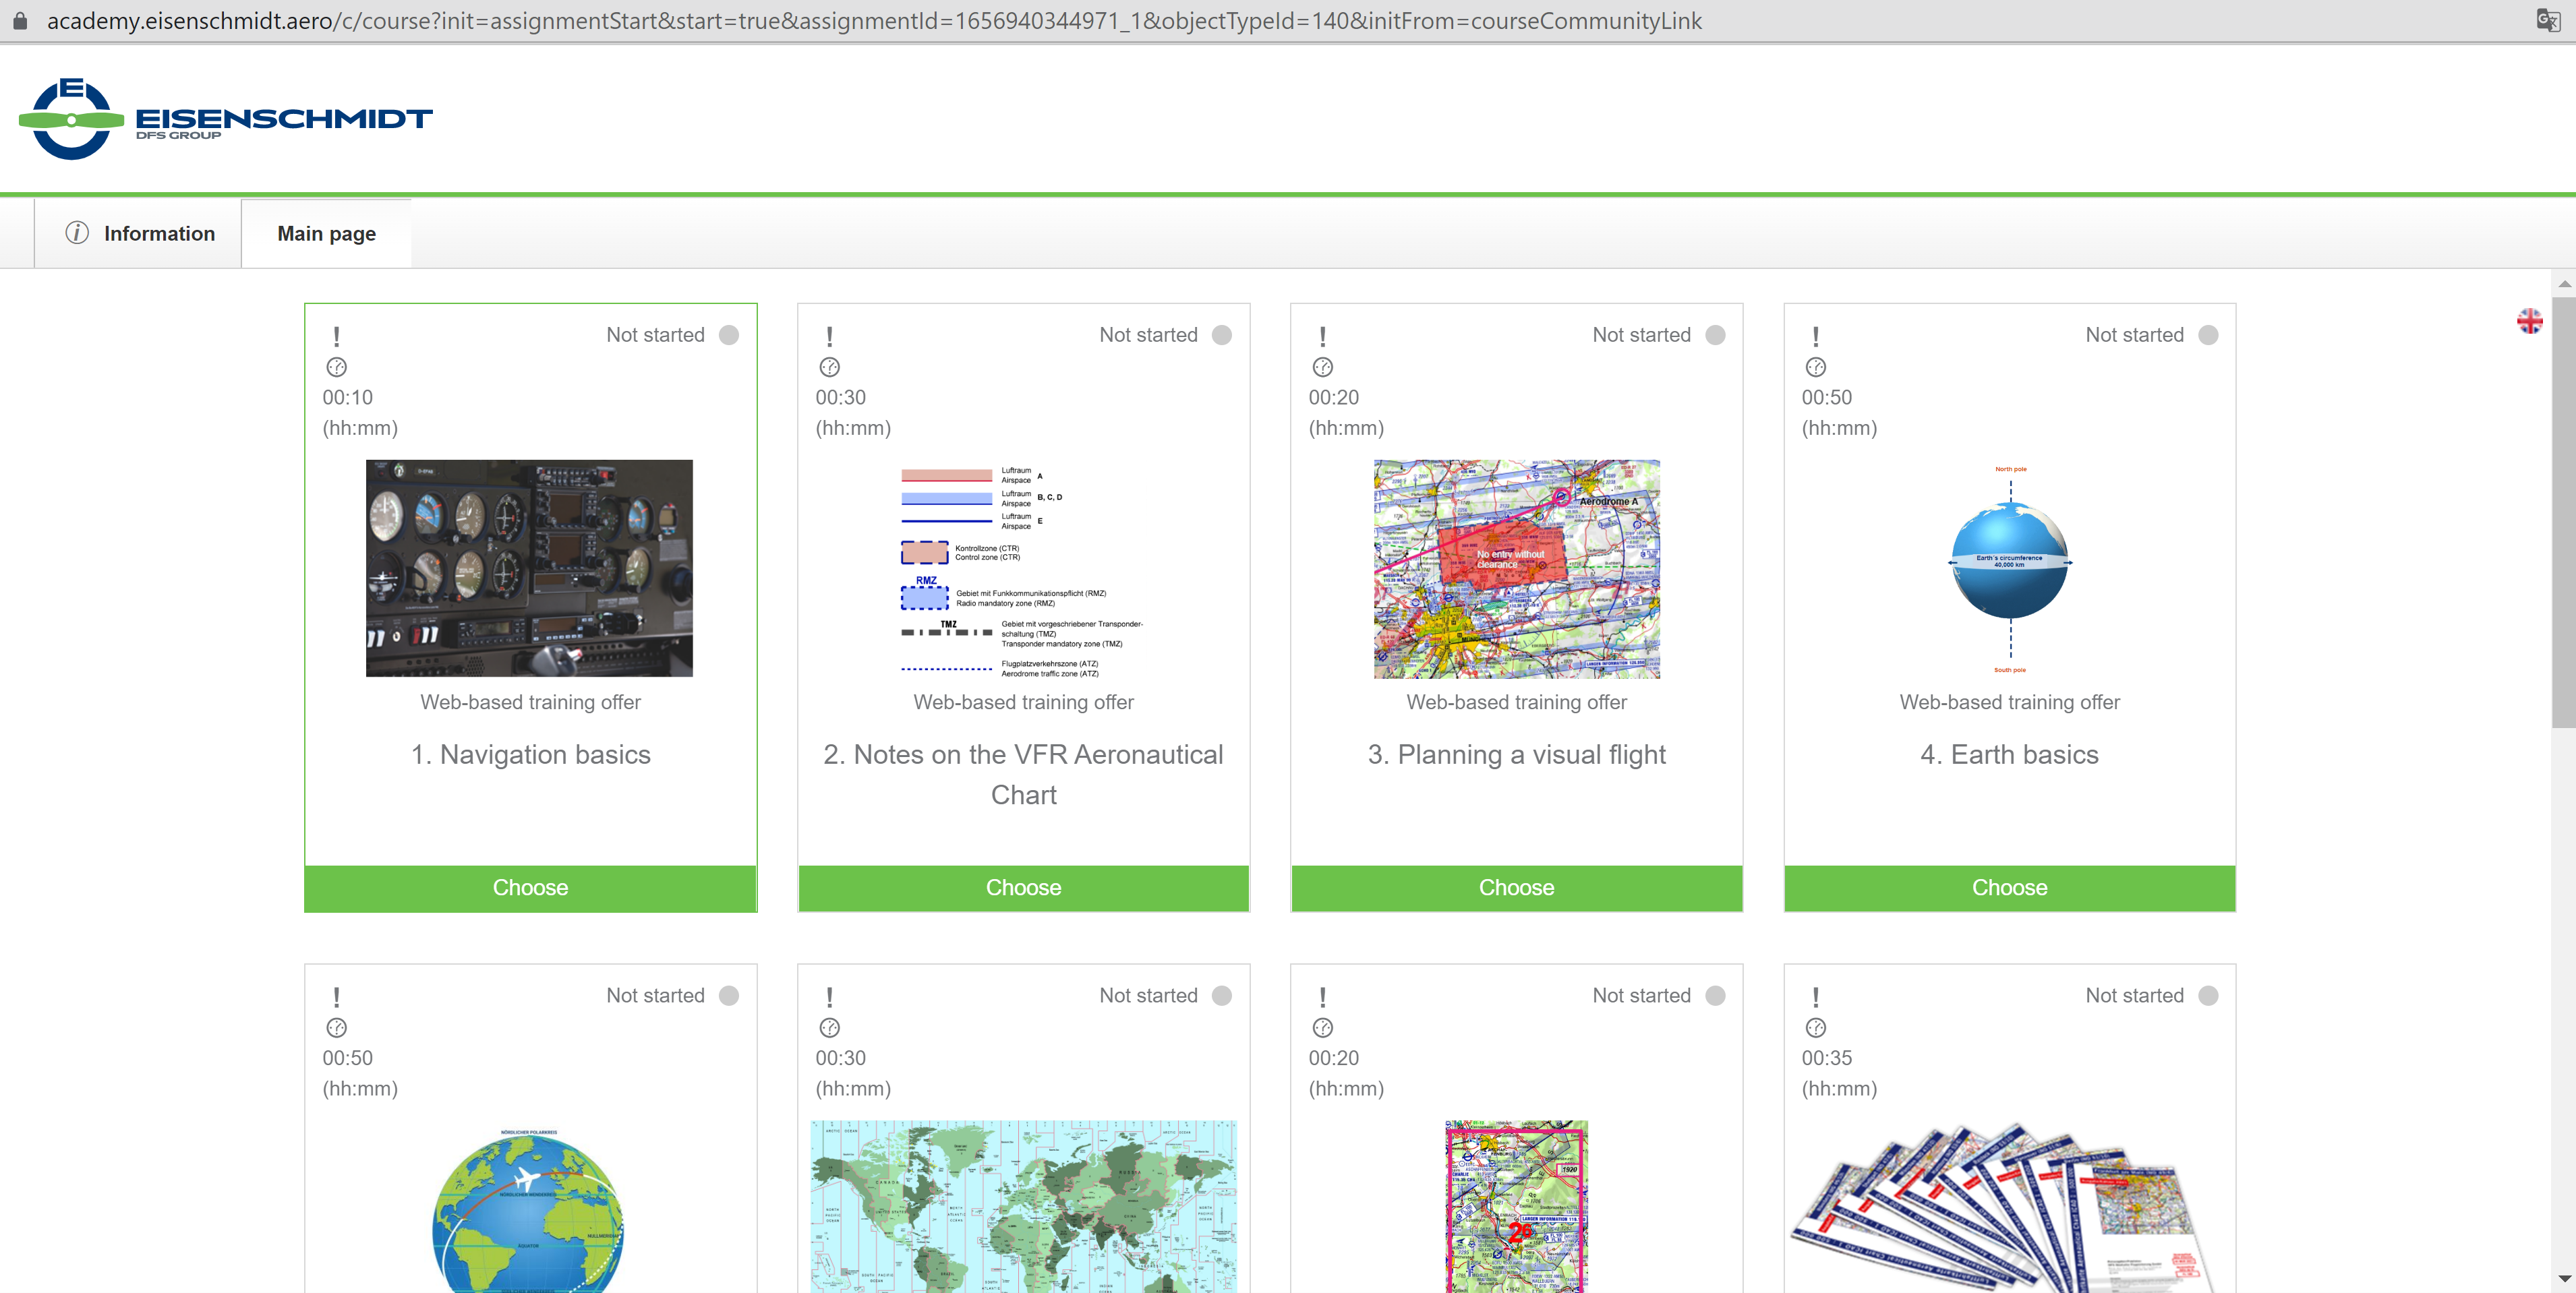This screenshot has width=2576, height=1293.
Task: Click the clock icon on the 00:35 card
Action: point(1816,1028)
